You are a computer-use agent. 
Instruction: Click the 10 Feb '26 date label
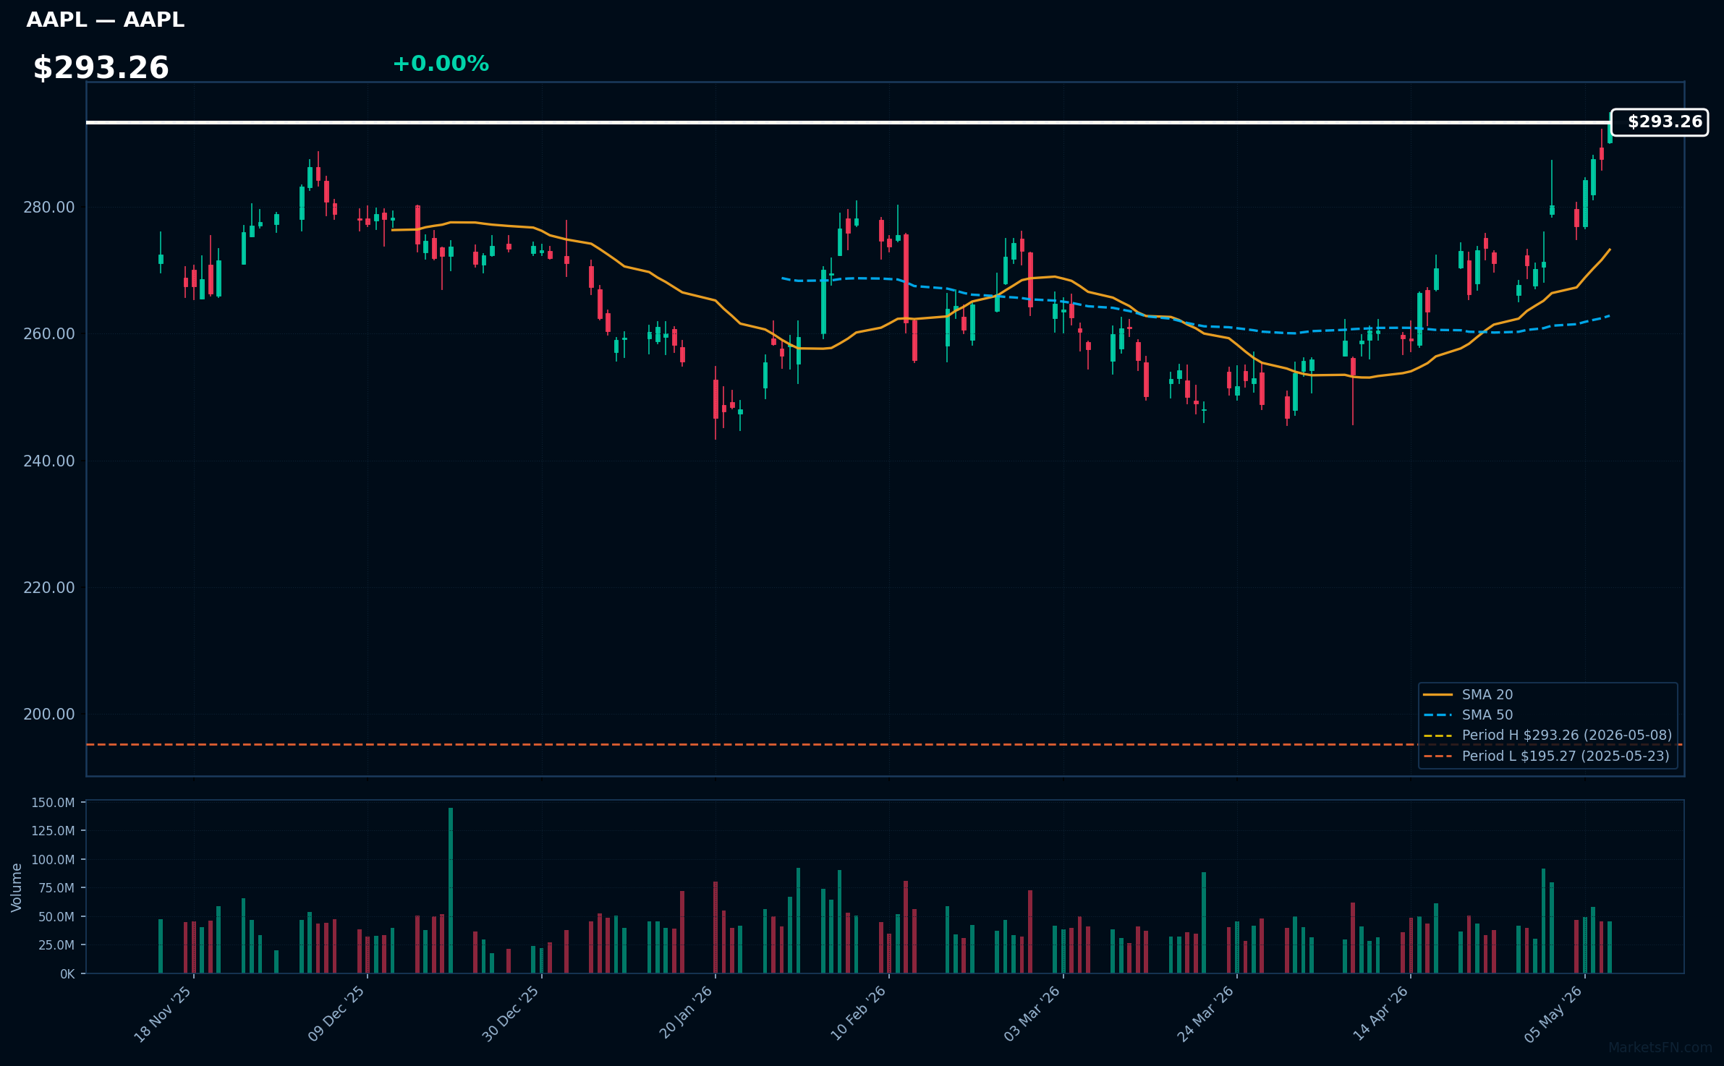859,1014
